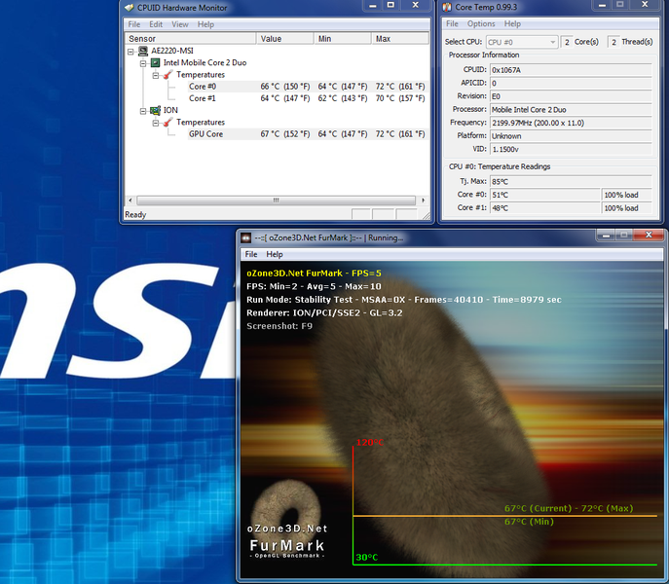The width and height of the screenshot is (669, 584).
Task: Open File menu in Hardware Monitor
Action: (134, 24)
